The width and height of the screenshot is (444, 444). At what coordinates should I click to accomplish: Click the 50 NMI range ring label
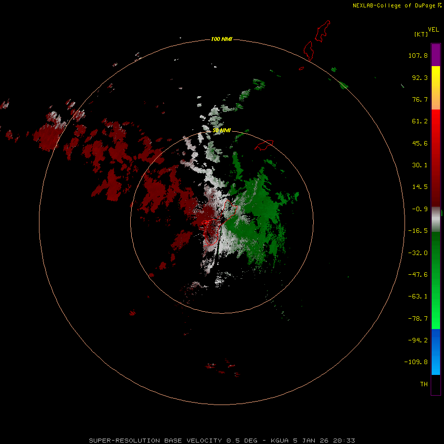tap(222, 131)
